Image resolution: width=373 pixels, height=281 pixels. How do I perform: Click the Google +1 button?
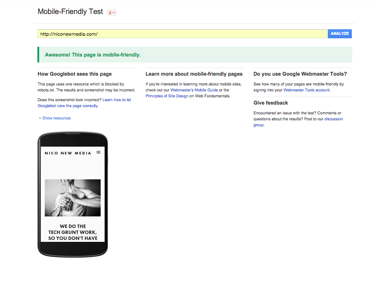[x=111, y=13]
